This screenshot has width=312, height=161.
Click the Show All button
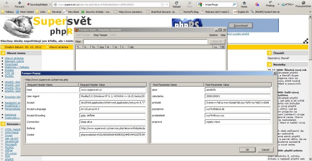coord(217,42)
